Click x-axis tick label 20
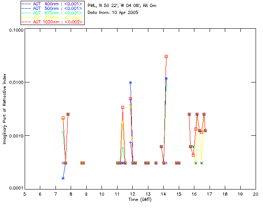263x210 pixels. (x=256, y=194)
